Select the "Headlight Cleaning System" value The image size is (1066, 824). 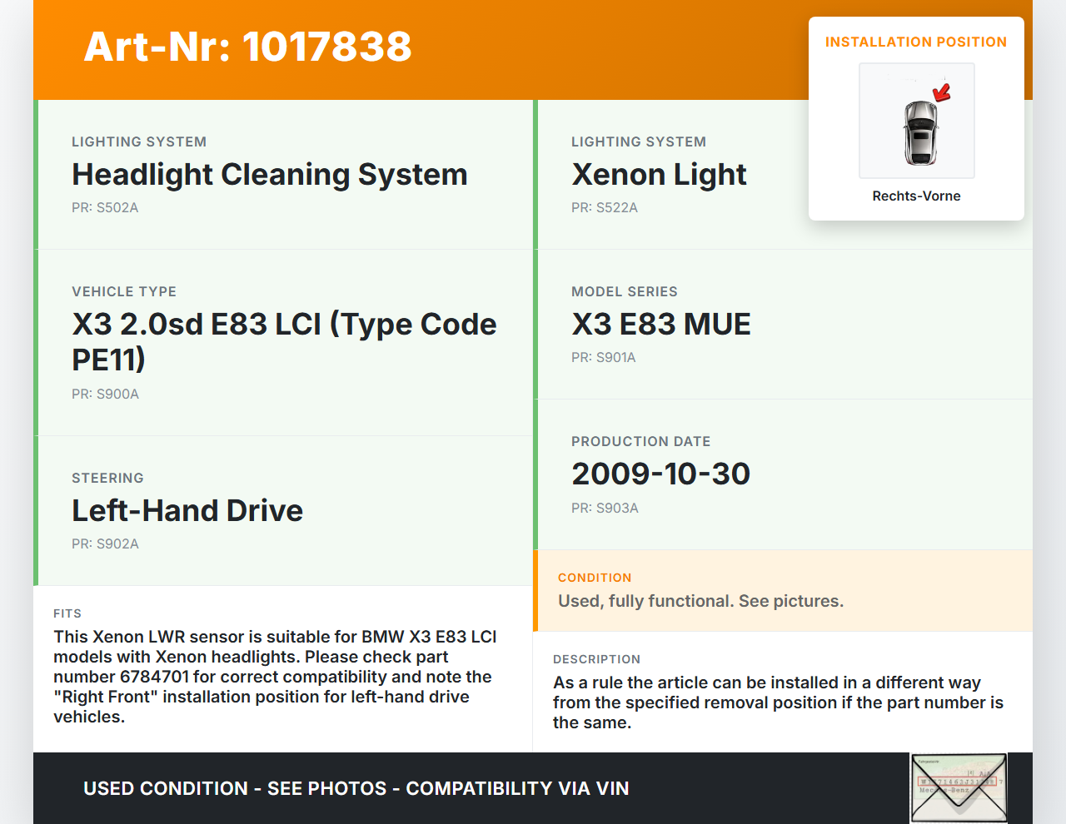[x=270, y=174]
